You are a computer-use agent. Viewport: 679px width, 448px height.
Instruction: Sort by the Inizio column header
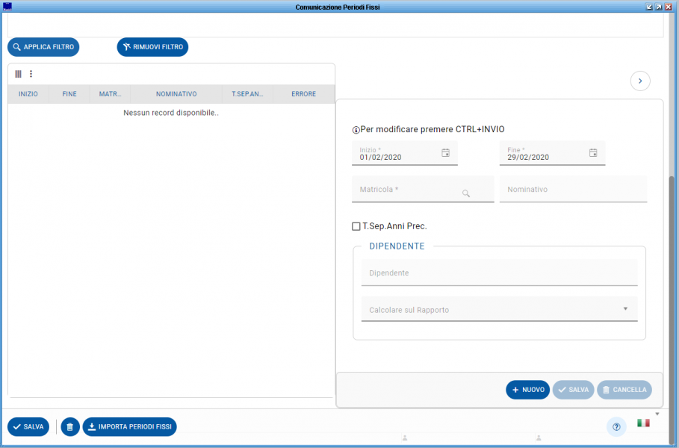tap(28, 94)
